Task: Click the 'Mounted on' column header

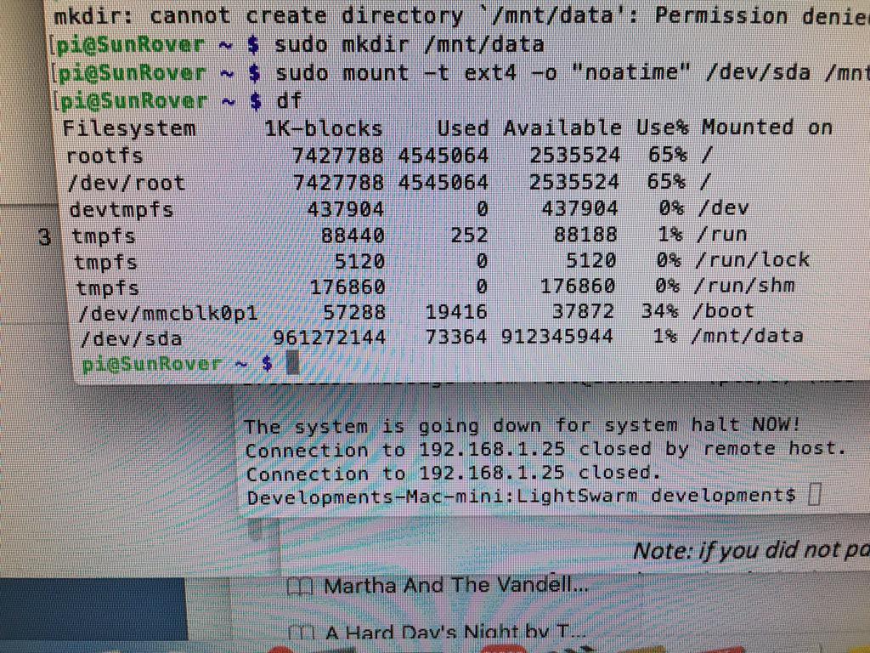Action: click(x=767, y=127)
